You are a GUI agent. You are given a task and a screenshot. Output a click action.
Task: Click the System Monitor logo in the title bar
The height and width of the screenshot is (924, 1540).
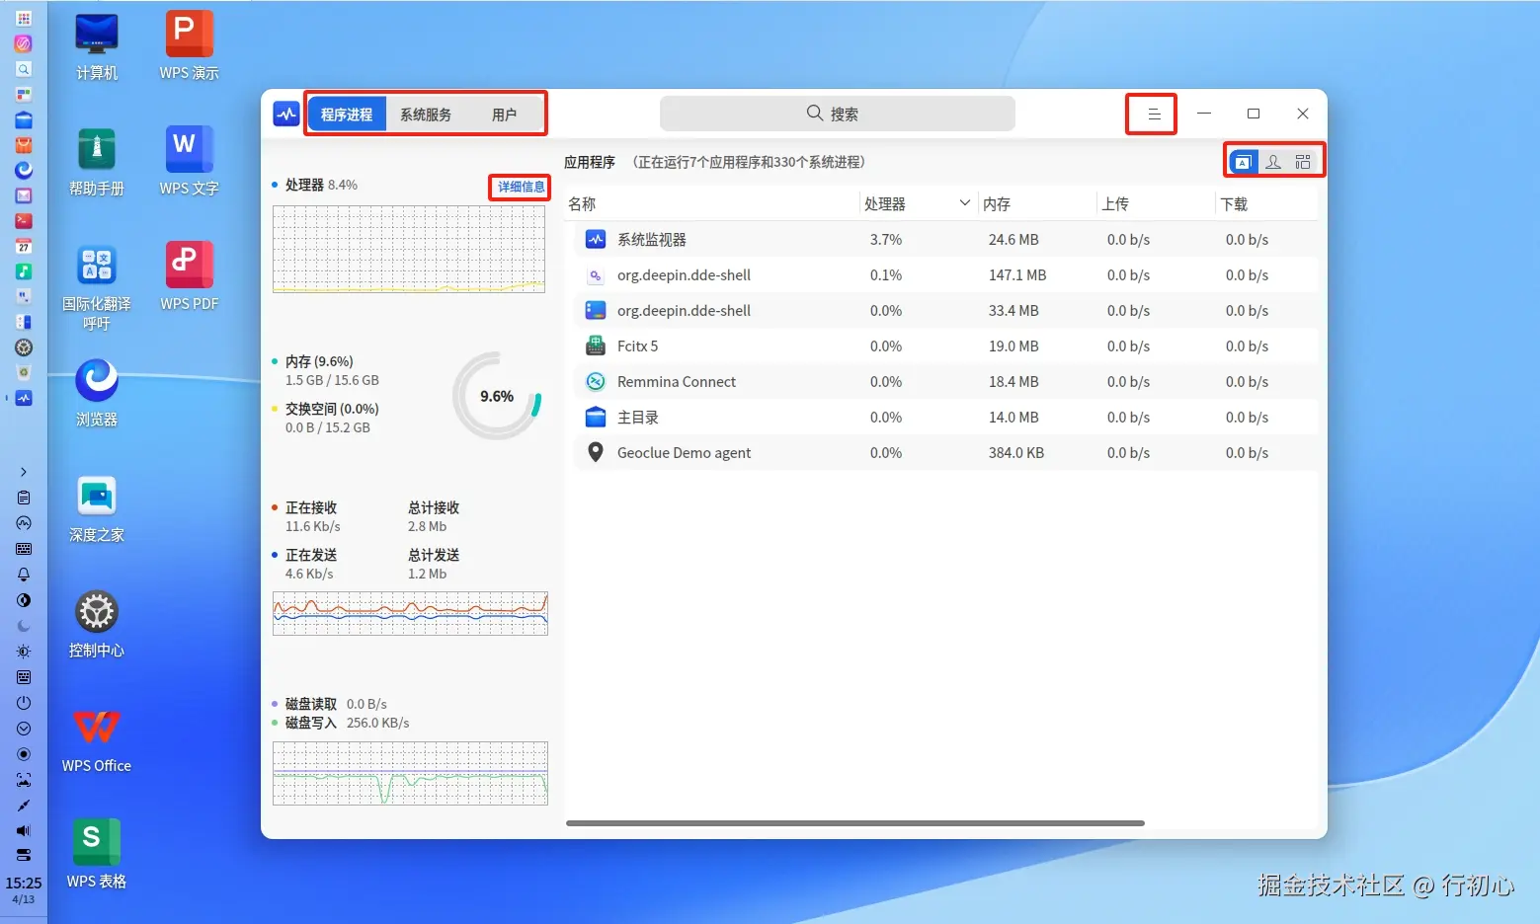pos(286,114)
